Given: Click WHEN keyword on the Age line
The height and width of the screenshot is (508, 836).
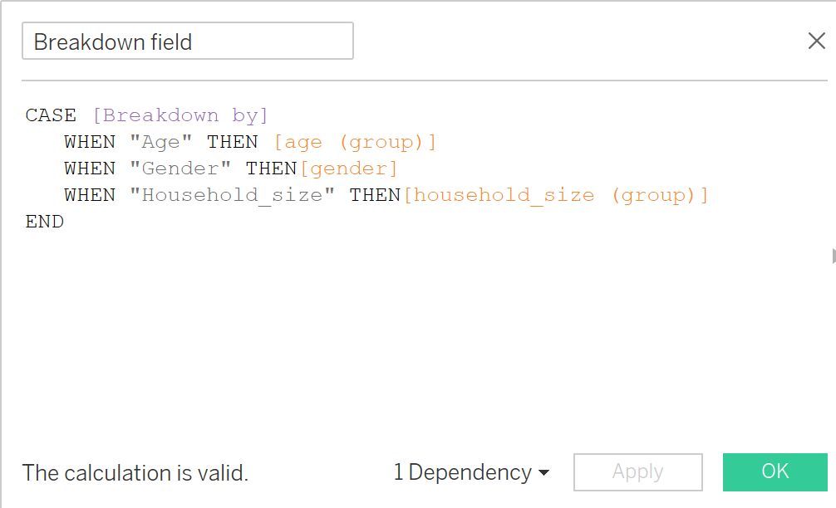Looking at the screenshot, I should point(90,142).
